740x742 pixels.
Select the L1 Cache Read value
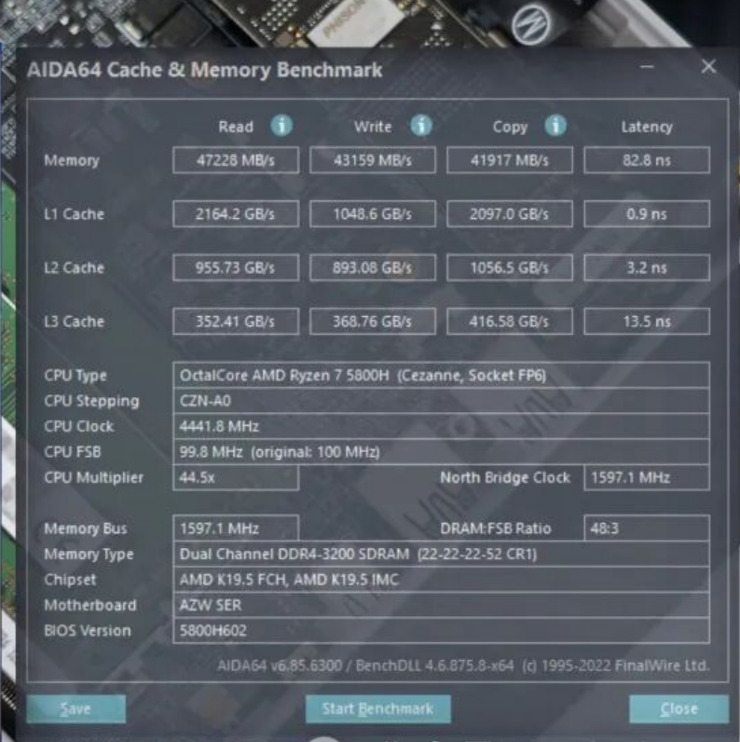pos(236,214)
